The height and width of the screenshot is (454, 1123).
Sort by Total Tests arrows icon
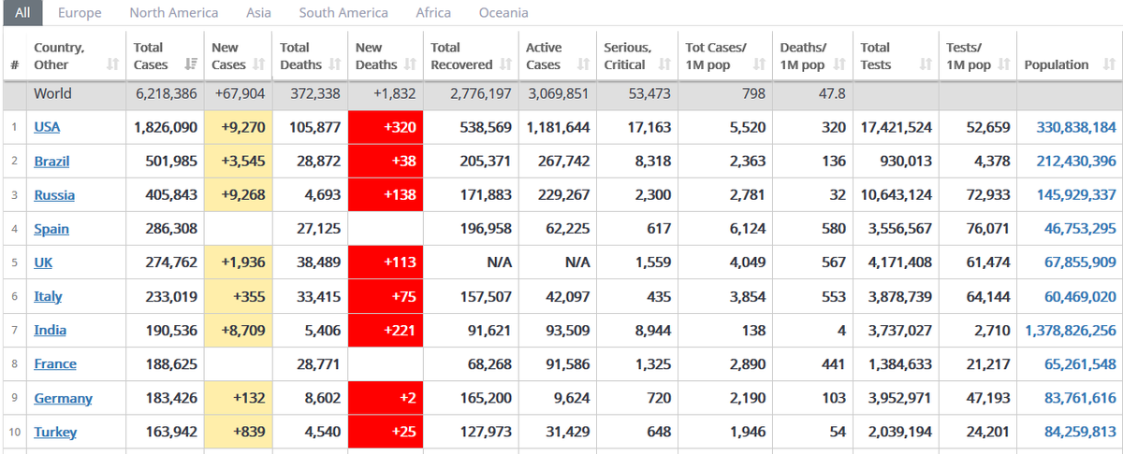(x=926, y=64)
